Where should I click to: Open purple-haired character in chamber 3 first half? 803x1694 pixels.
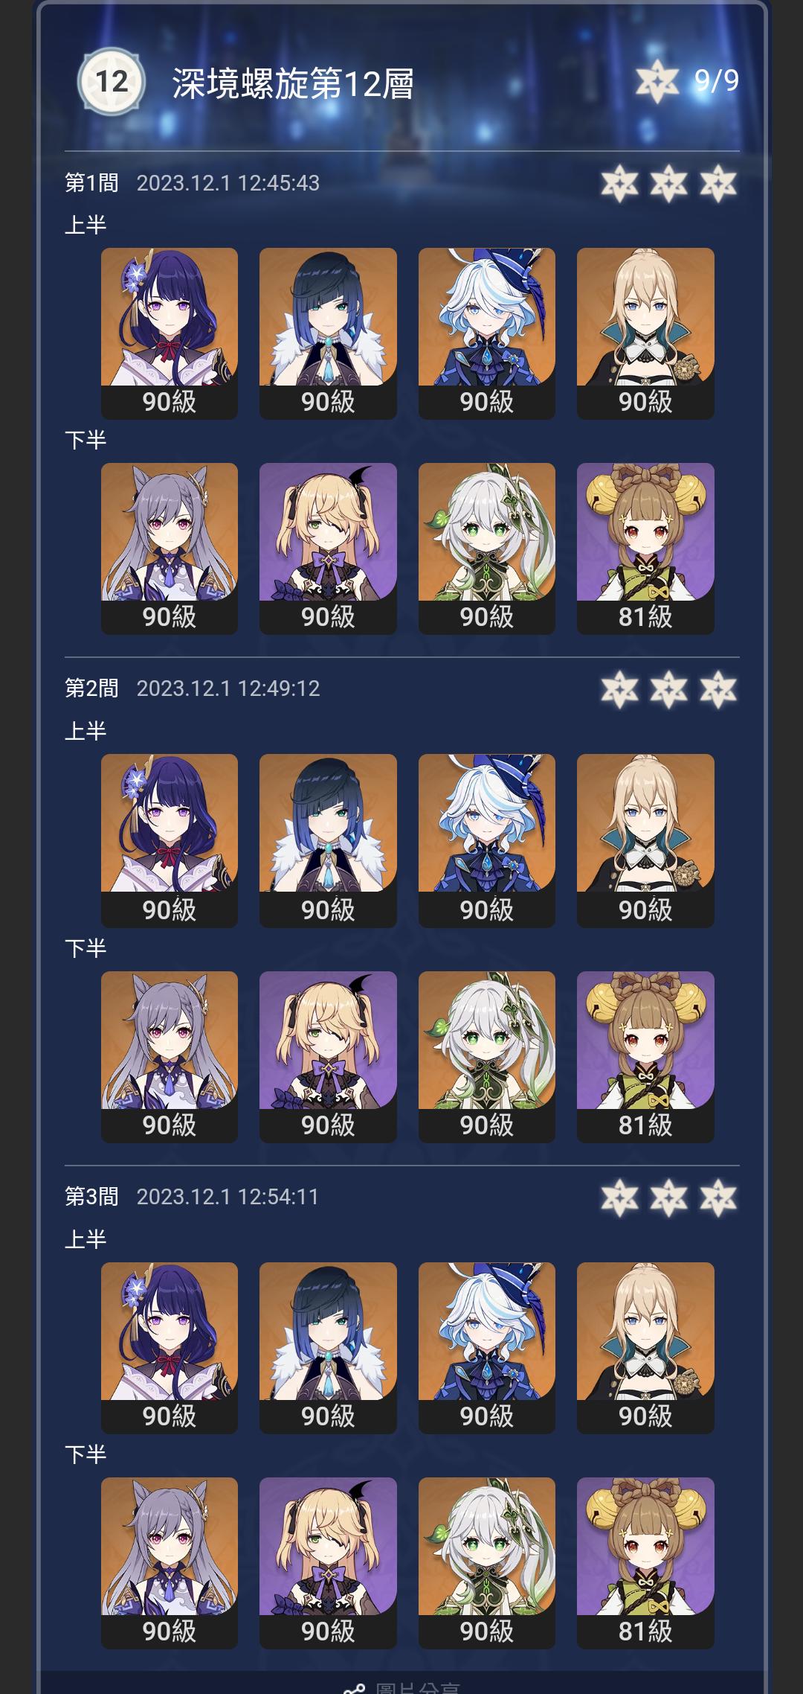tap(170, 1348)
